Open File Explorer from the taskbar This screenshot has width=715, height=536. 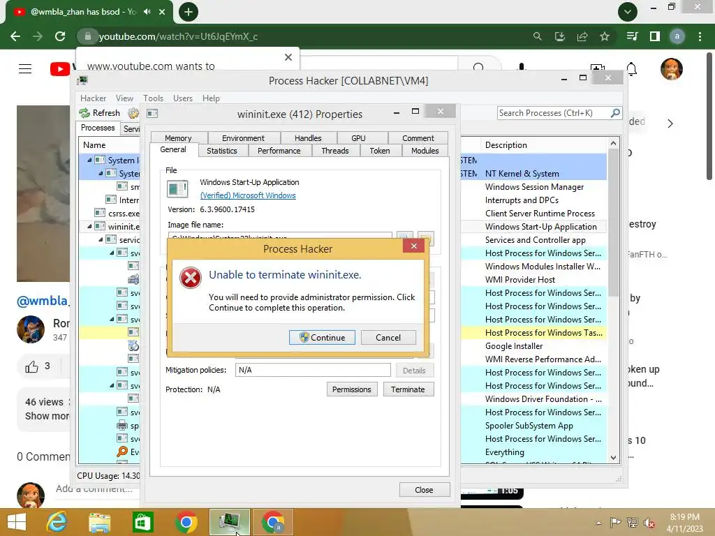[99, 522]
